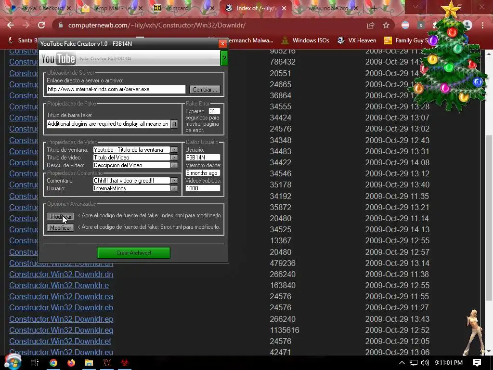Screen dimensions: 493x370
Task: Open the VX Heaven bookmark
Action: (357, 40)
